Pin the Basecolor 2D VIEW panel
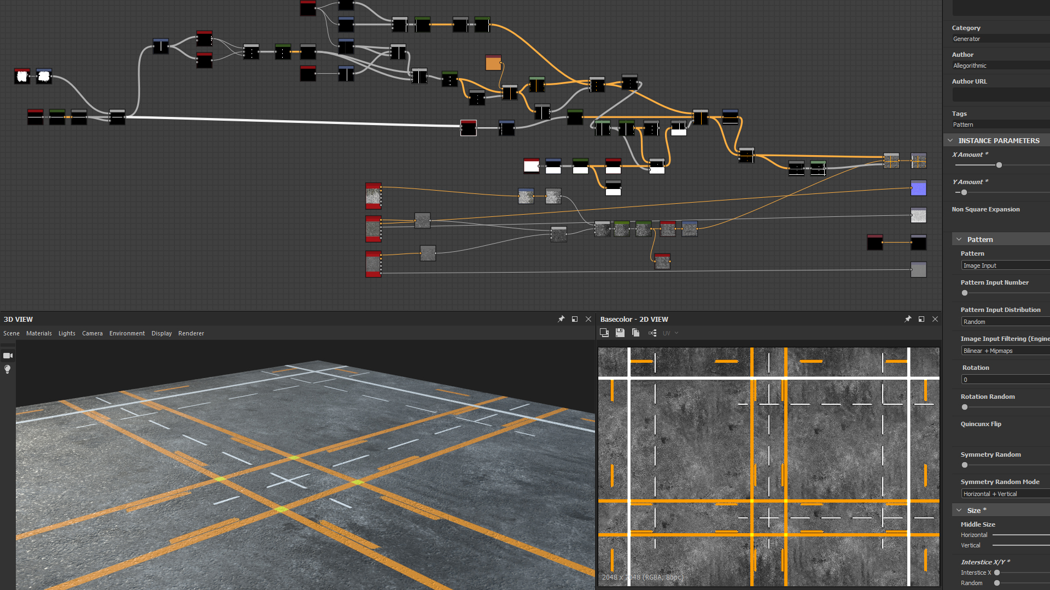The height and width of the screenshot is (590, 1050). [908, 319]
